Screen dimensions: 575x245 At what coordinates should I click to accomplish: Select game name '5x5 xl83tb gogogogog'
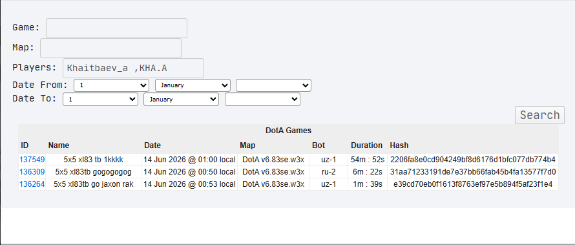94,172
